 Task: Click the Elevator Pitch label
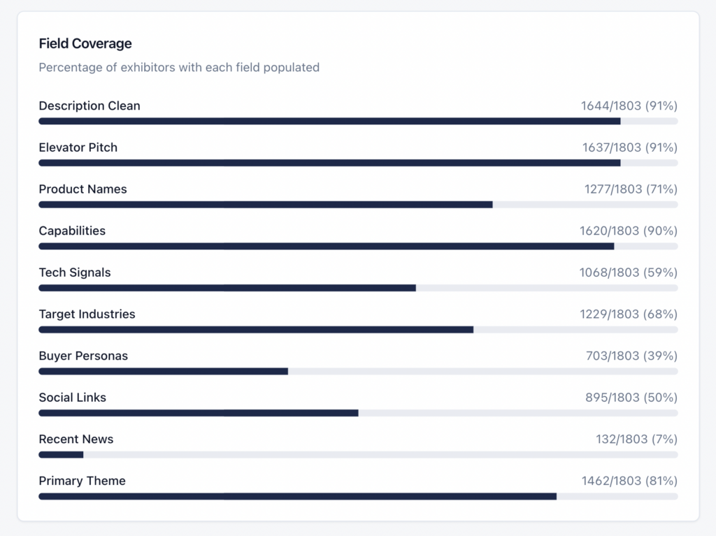click(x=78, y=147)
